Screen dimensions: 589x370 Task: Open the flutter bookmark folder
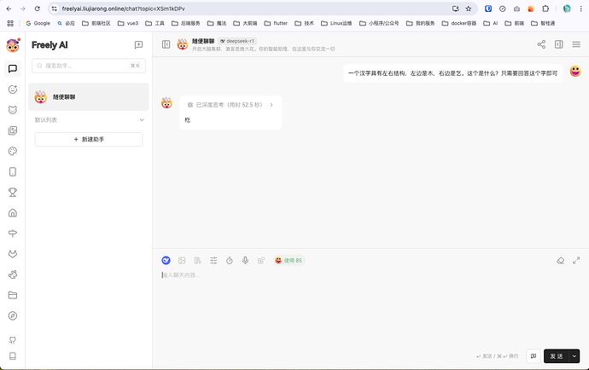tap(276, 23)
